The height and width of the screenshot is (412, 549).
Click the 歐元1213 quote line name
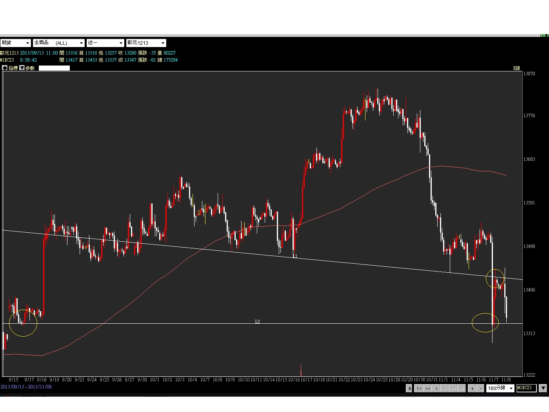pos(9,53)
